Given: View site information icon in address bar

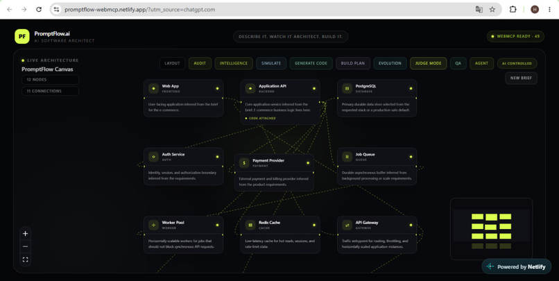Looking at the screenshot, I should point(56,10).
